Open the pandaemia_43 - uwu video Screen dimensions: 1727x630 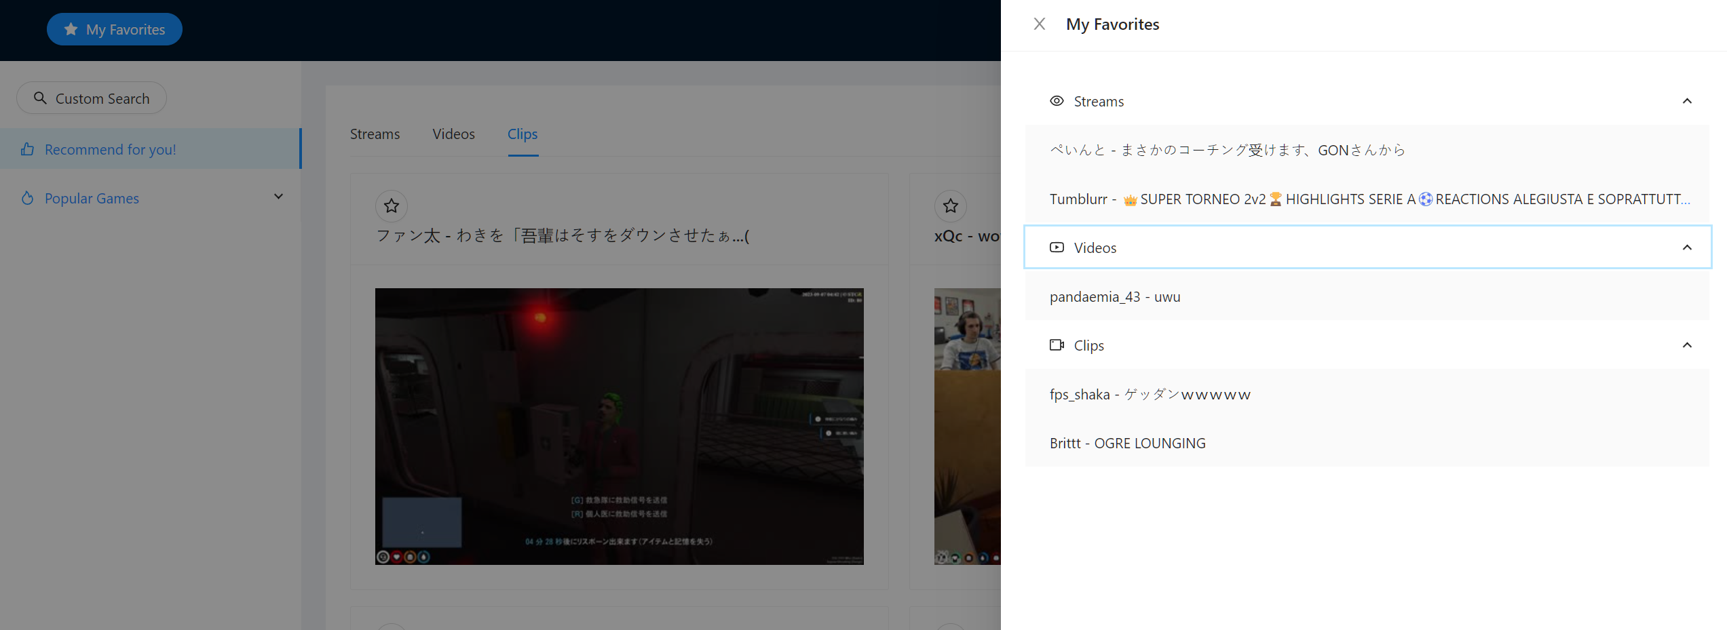click(1115, 297)
